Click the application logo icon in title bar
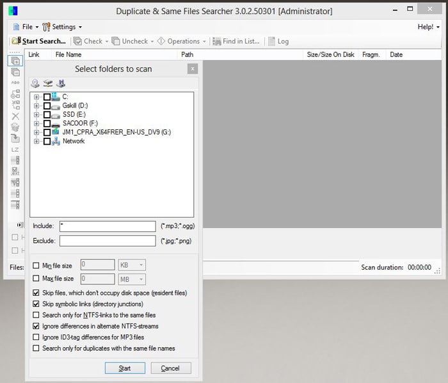Screen dimensions: 448x383 coord(13,11)
